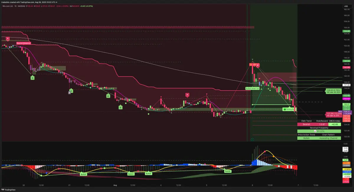This screenshot has height=192, width=354.
Task: Click the TradingView logo at the bottom
Action: [9, 190]
